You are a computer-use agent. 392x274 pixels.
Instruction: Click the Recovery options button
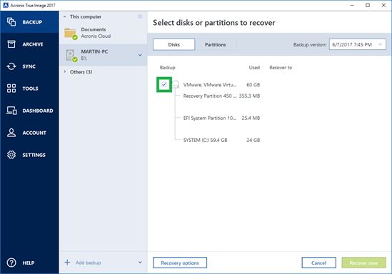tap(180, 263)
